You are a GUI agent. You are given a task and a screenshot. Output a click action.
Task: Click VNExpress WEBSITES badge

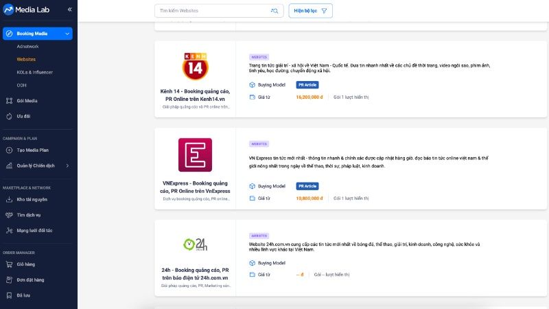259,144
